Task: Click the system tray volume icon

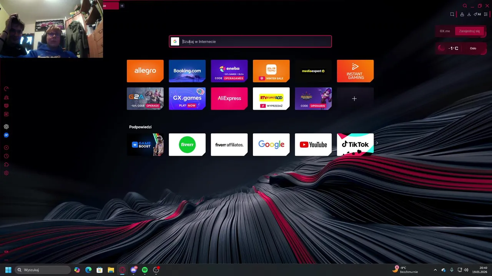Action: tap(466, 270)
